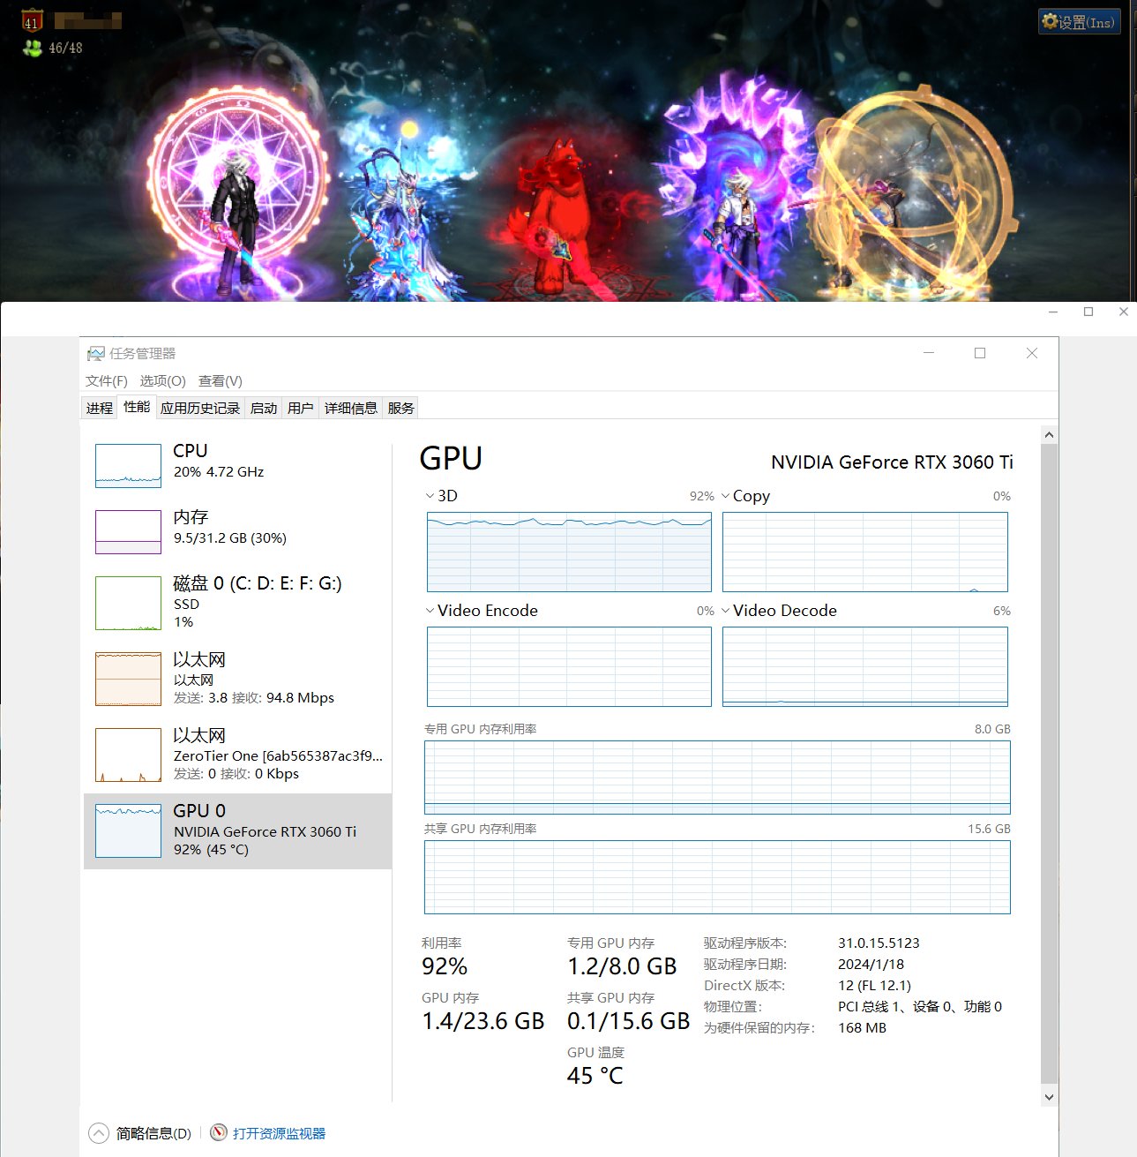Open the Video Encode engine dropdown

pos(430,611)
